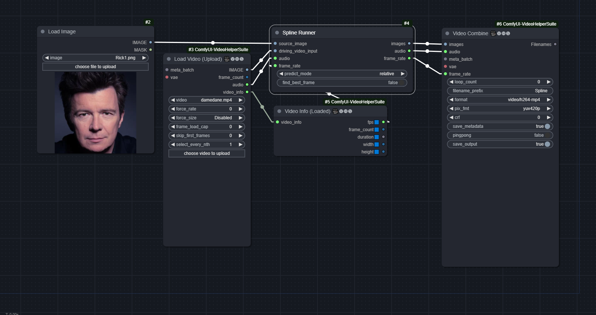Toggle pingpong in Video Combine

pyautogui.click(x=500, y=135)
